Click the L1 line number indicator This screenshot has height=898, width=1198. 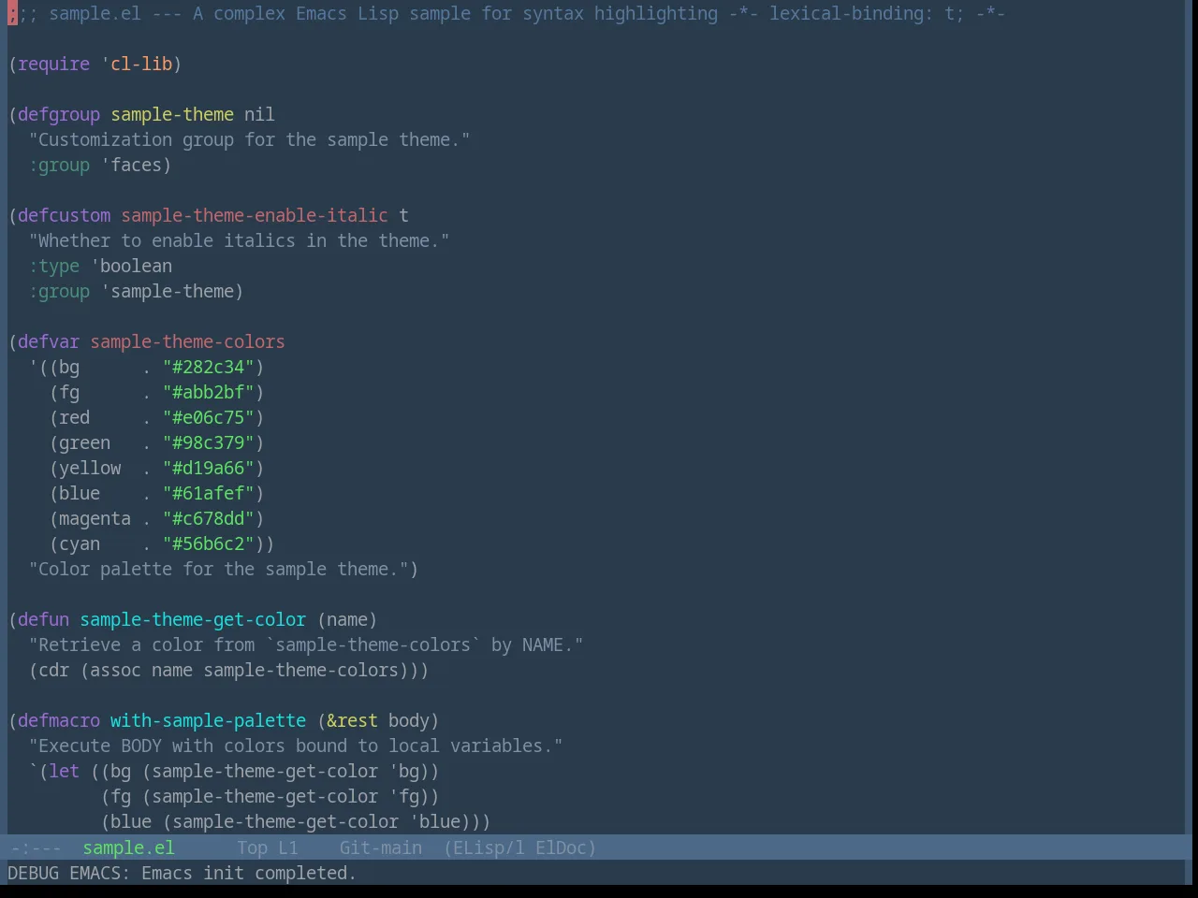(287, 847)
